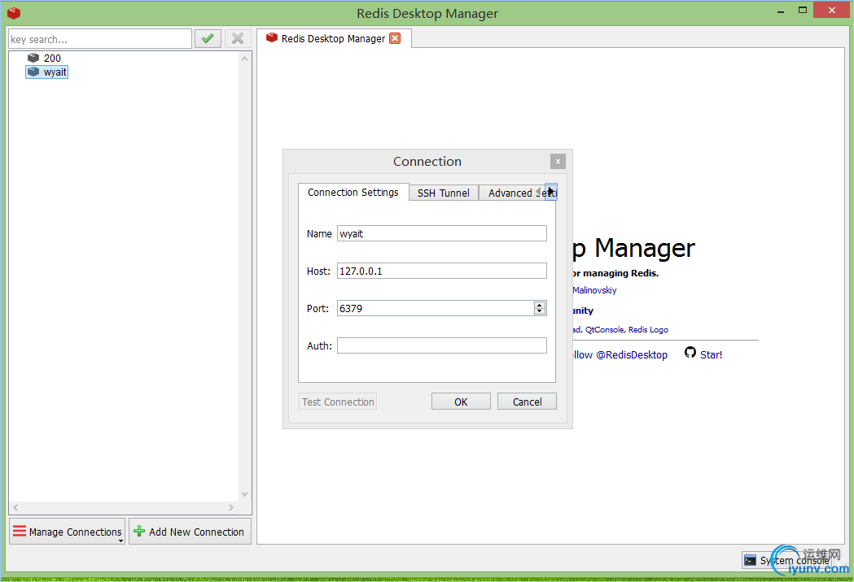
Task: Click Add New Connection
Action: (190, 532)
